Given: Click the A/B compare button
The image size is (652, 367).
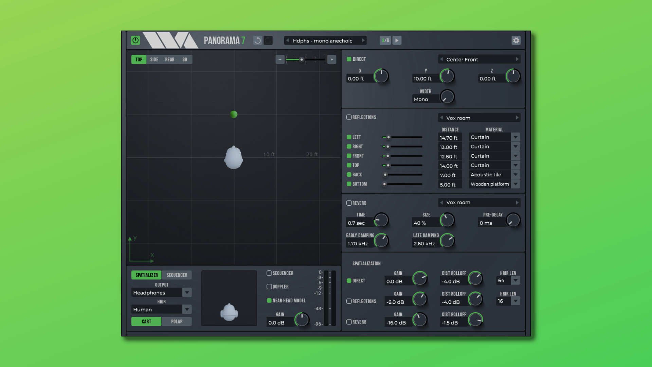Looking at the screenshot, I should [x=385, y=40].
